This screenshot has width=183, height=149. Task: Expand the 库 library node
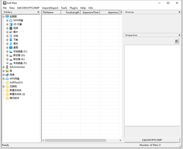(3, 71)
